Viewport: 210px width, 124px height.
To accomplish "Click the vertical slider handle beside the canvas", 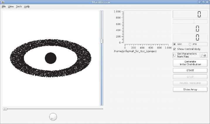I will tap(102, 41).
